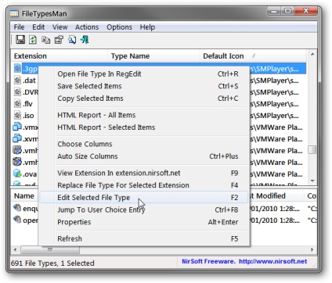Click the Copy Selected Items toolbar icon
Screen dimensions: 332x283
46,40
